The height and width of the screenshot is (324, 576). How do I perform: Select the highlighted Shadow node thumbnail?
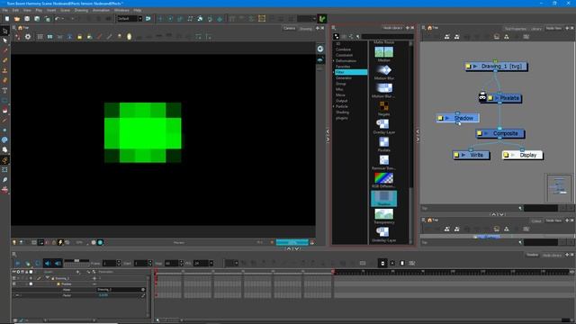coord(384,198)
